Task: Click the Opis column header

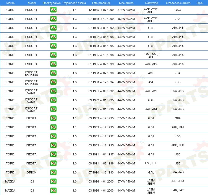Action: coord(199,3)
